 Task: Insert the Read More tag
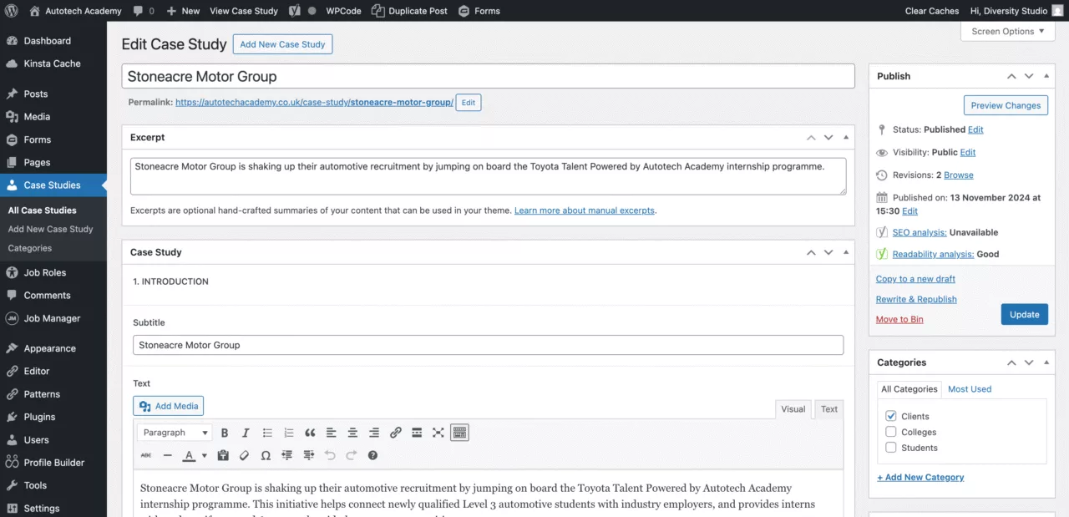tap(417, 433)
